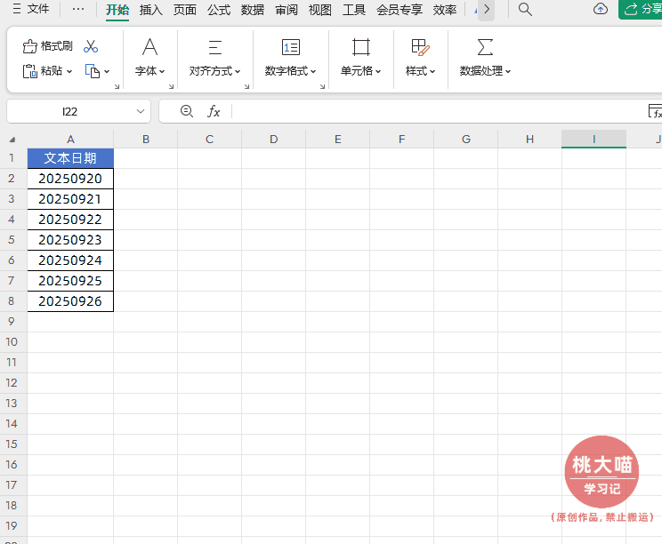Click the cut scissors icon
This screenshot has width=662, height=544.
[91, 46]
